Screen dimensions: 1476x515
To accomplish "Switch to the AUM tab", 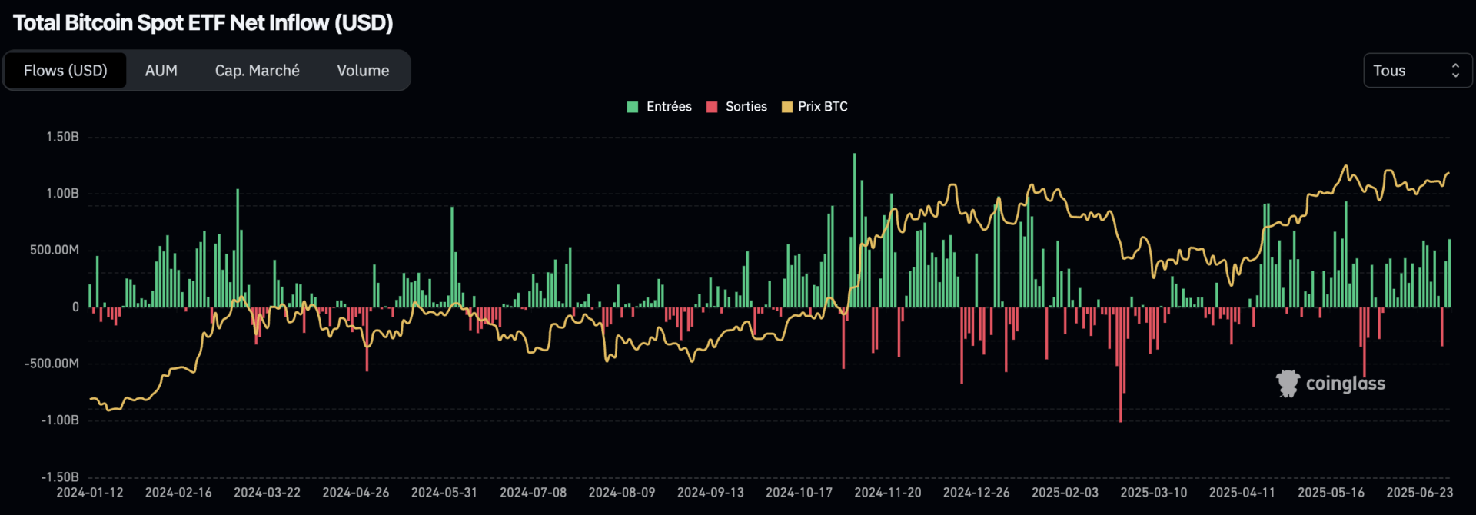I will [x=161, y=71].
